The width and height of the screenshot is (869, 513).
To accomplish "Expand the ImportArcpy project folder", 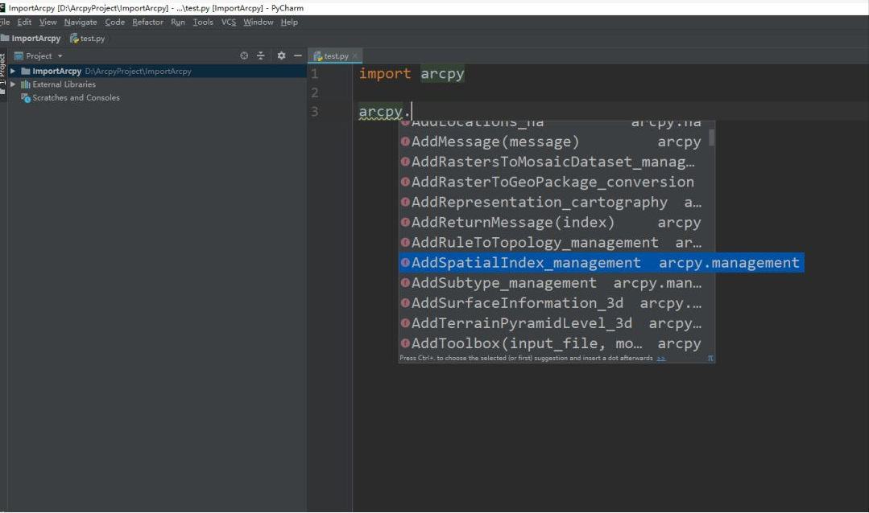I will (x=13, y=71).
